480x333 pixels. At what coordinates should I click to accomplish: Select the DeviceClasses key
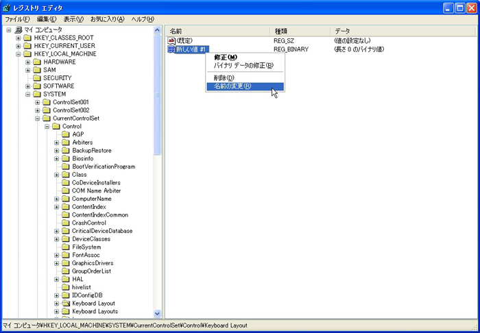pos(91,239)
